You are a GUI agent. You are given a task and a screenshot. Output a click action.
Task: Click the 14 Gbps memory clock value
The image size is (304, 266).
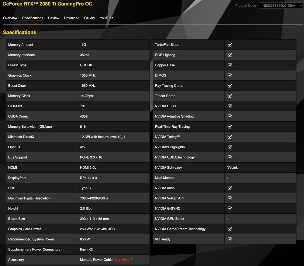(x=86, y=96)
